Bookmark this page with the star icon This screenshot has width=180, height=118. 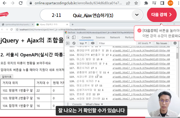(x=136, y=3)
